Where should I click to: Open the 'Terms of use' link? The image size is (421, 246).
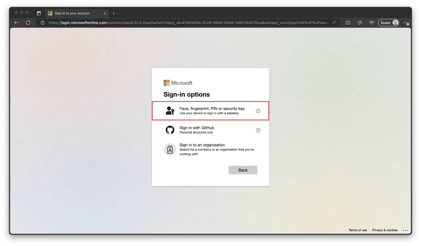point(358,230)
